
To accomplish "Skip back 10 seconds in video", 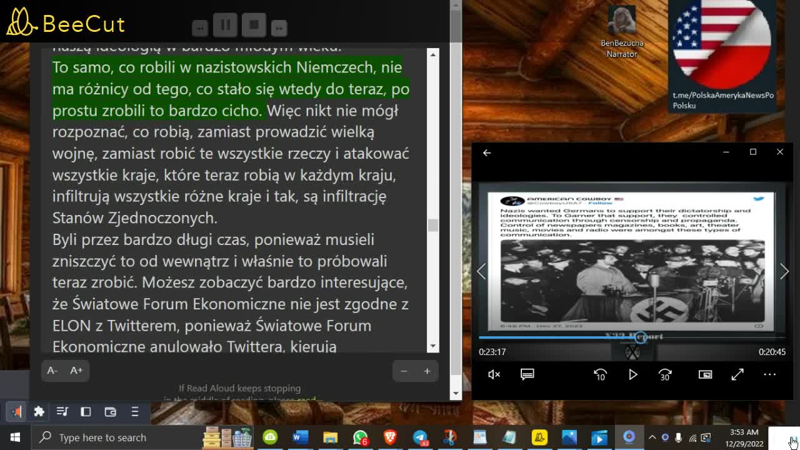I will [600, 374].
